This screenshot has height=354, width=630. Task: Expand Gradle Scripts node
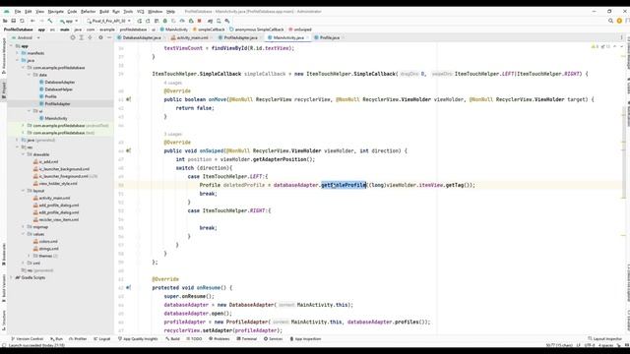pyautogui.click(x=12, y=277)
